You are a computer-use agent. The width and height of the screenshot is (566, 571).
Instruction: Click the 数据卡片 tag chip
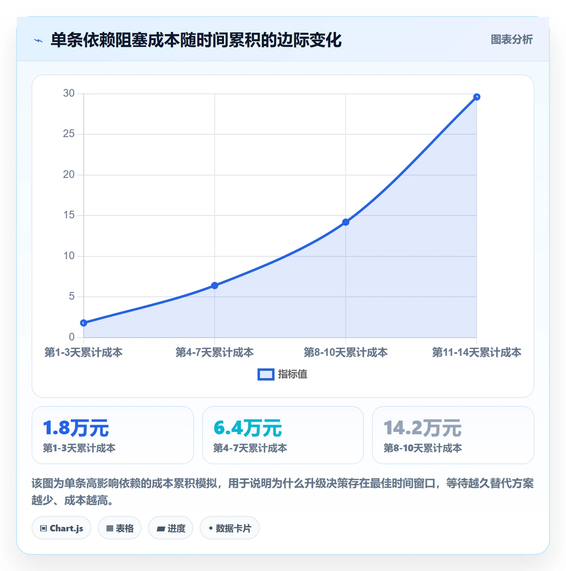230,528
